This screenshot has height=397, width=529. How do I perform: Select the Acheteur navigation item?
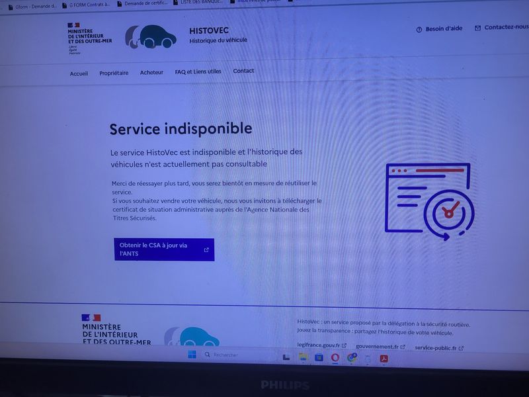(x=151, y=72)
